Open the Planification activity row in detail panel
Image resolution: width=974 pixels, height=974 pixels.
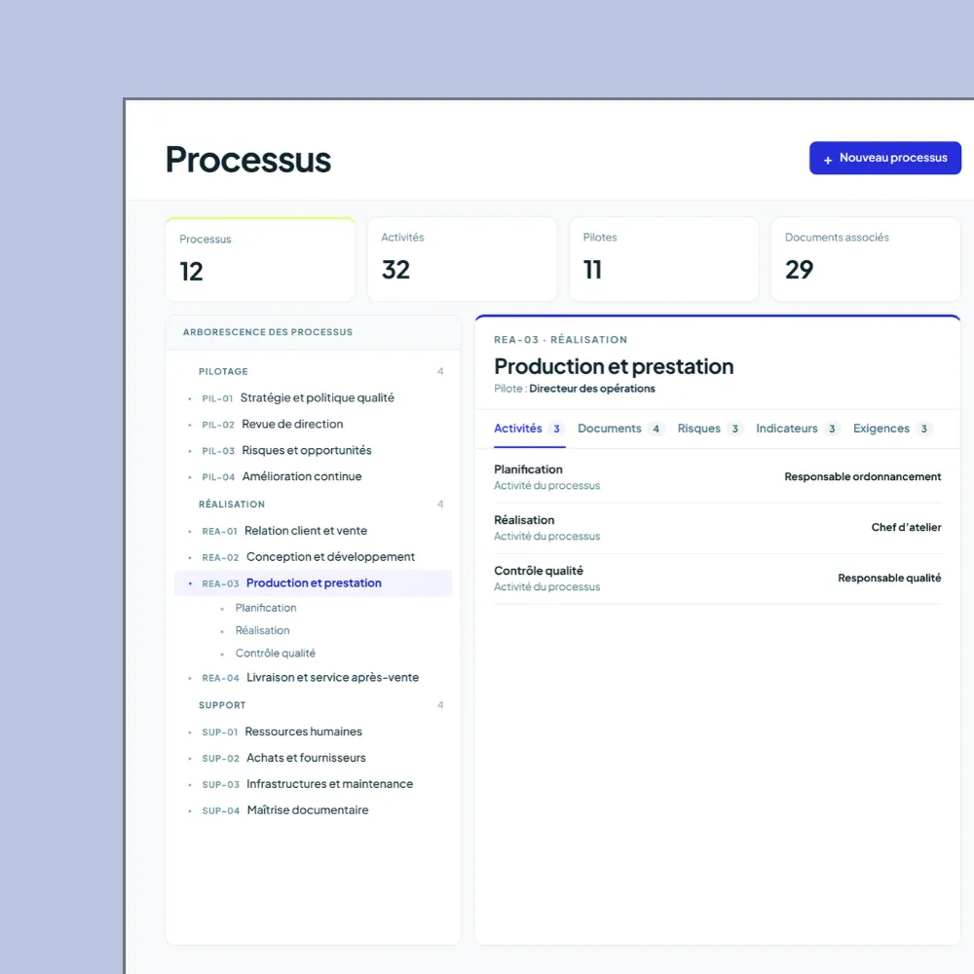pos(718,477)
